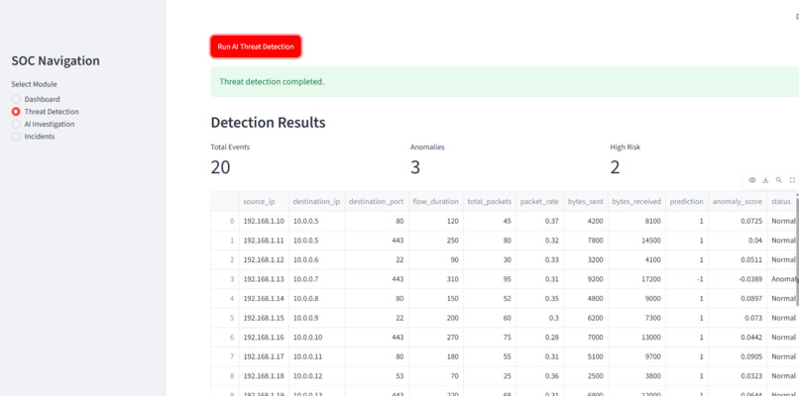
Task: Click source IP 192.168.1.18 cell
Action: point(264,375)
